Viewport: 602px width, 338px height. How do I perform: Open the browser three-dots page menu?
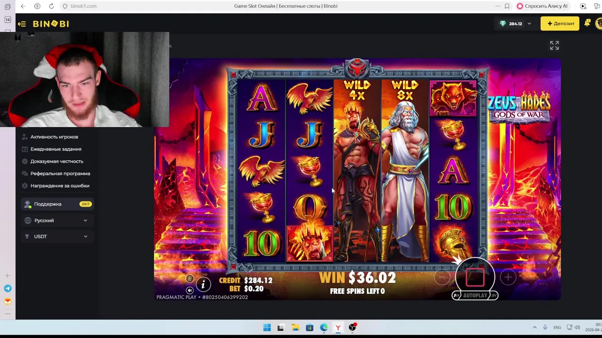coord(498,6)
